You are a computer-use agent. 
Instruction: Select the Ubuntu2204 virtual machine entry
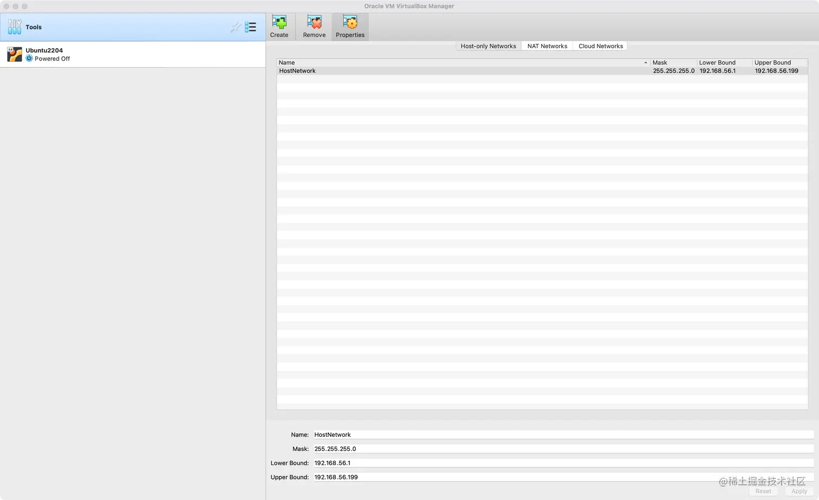point(133,54)
